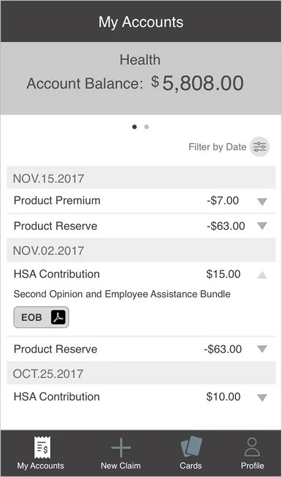Viewport: 282px width, 477px height.
Task: Open the Profile person icon
Action: pyautogui.click(x=252, y=447)
